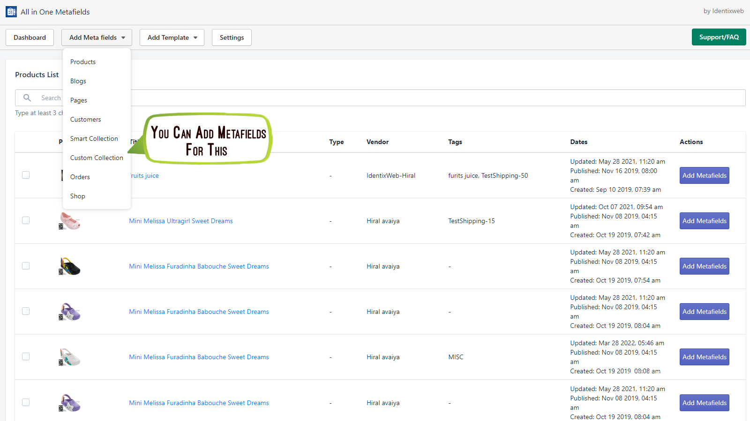Click the search magnifier icon
This screenshot has height=421, width=750.
(x=27, y=98)
